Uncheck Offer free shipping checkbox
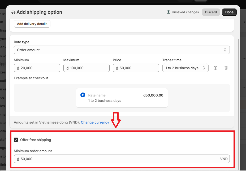 pyautogui.click(x=16, y=140)
